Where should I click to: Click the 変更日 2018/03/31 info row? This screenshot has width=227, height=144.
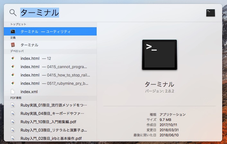click(x=162, y=130)
